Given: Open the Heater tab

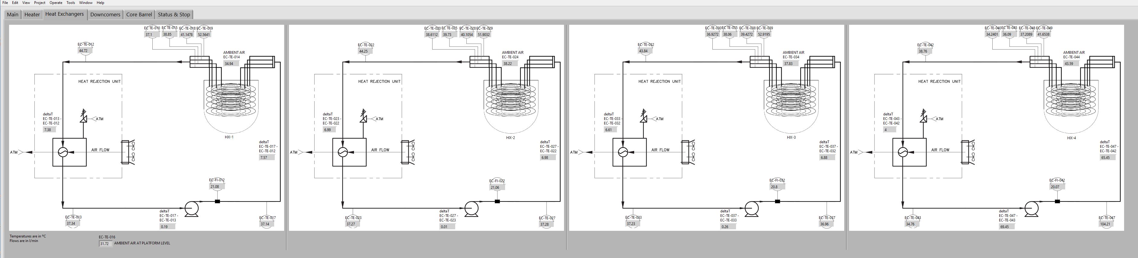Looking at the screenshot, I should [x=32, y=15].
